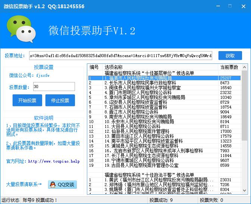The image size is (251, 204).
Task: Click the list scrollbar down arrow
Action: click(x=244, y=191)
